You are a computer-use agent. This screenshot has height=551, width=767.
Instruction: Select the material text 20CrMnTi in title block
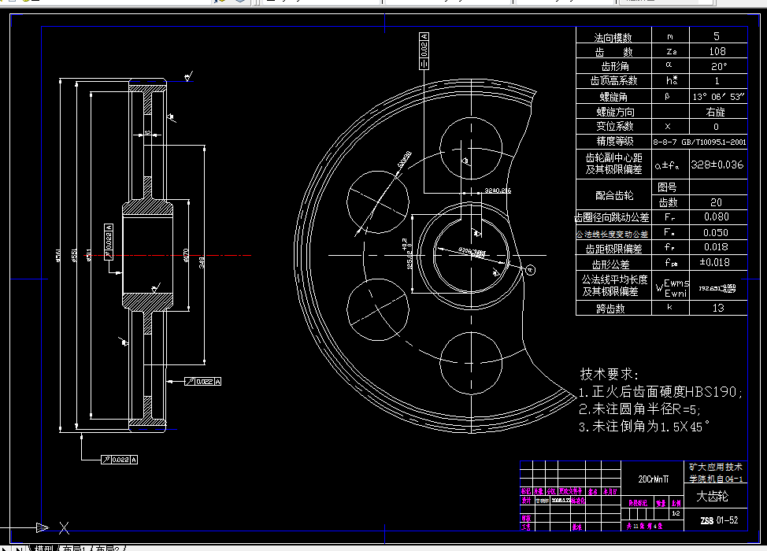click(653, 479)
